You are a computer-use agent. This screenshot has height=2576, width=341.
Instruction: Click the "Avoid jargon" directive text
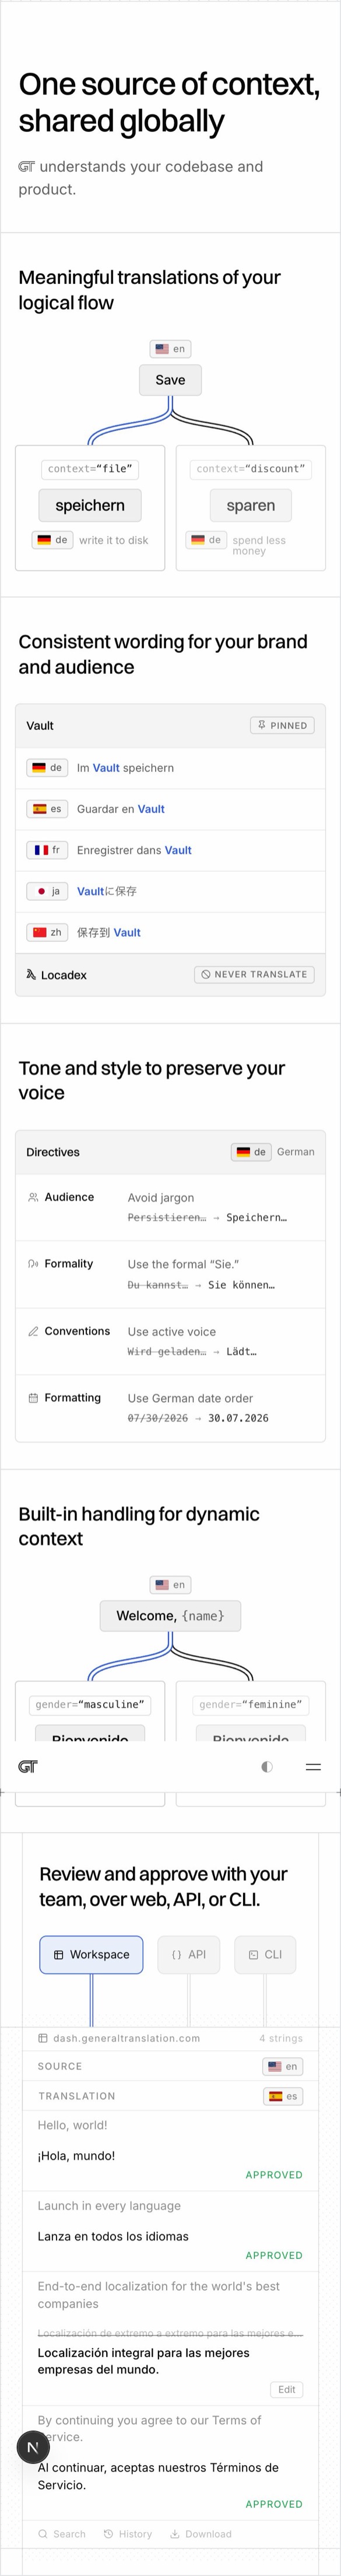click(x=160, y=1197)
